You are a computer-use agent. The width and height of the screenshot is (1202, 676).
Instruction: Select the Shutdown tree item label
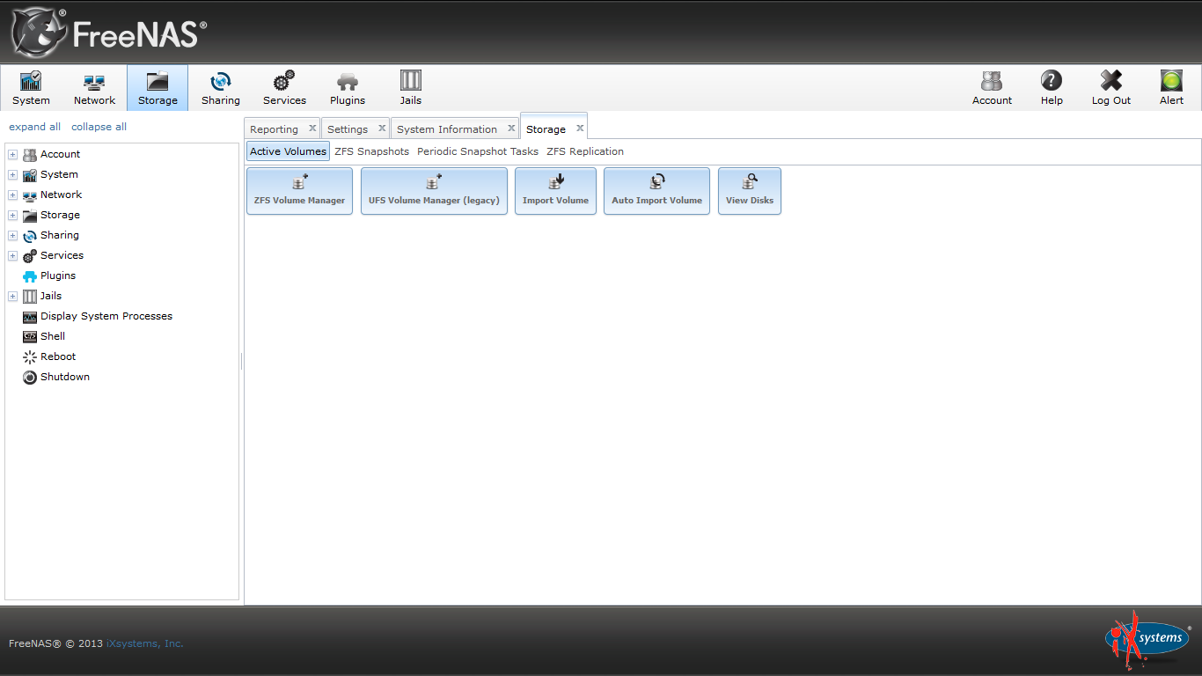click(x=65, y=377)
